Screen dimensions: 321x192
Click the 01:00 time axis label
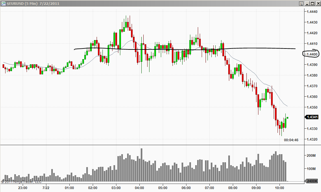coord(69,188)
